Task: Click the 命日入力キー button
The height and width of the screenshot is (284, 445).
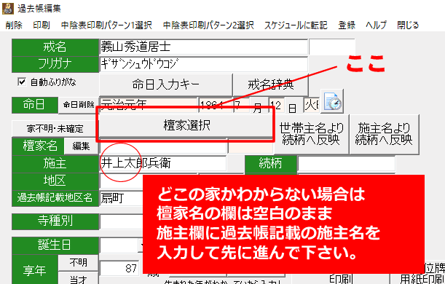Action: tap(166, 84)
